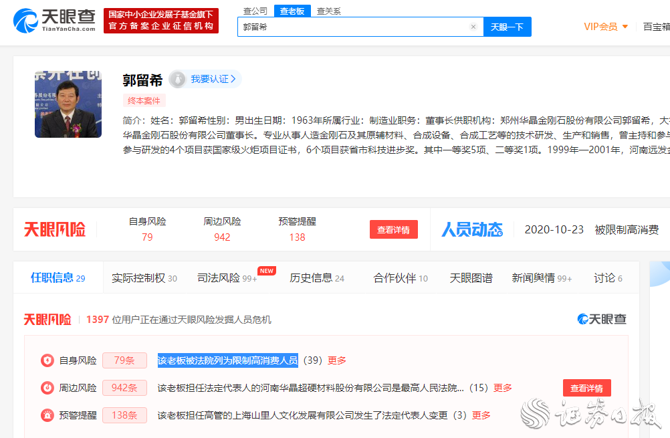Click the 自身风险 red lightning icon
This screenshot has height=438, width=670.
47,360
